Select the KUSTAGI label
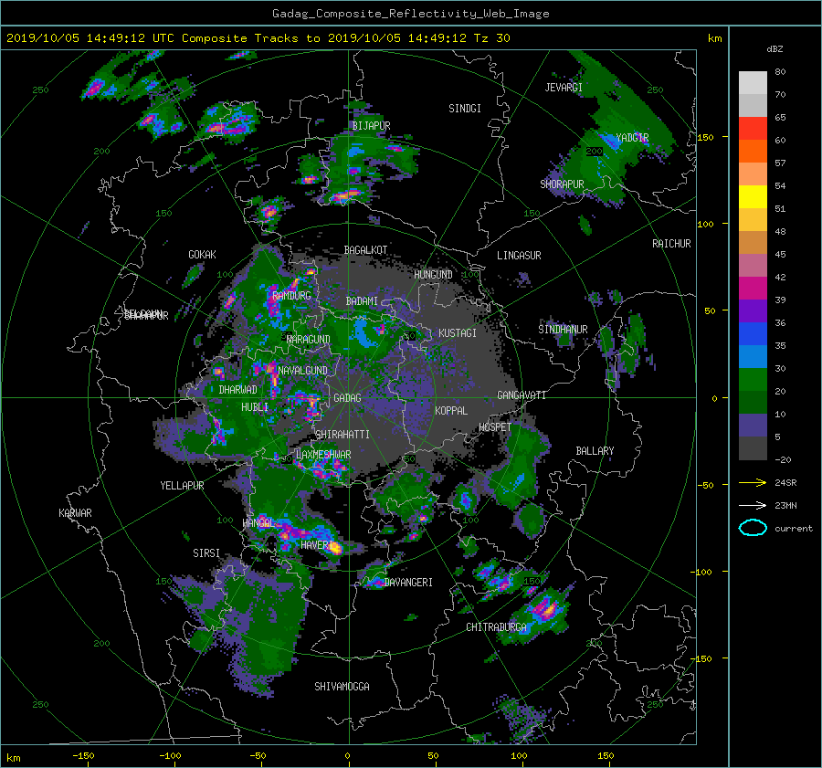 pyautogui.click(x=458, y=333)
